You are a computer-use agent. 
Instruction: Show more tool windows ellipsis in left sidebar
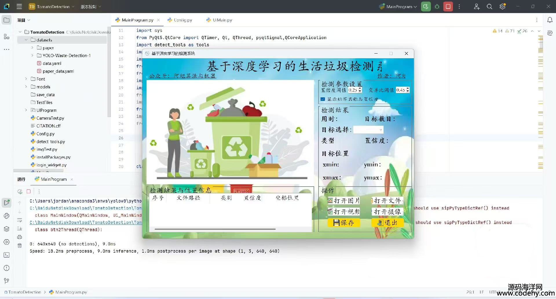tap(6, 50)
